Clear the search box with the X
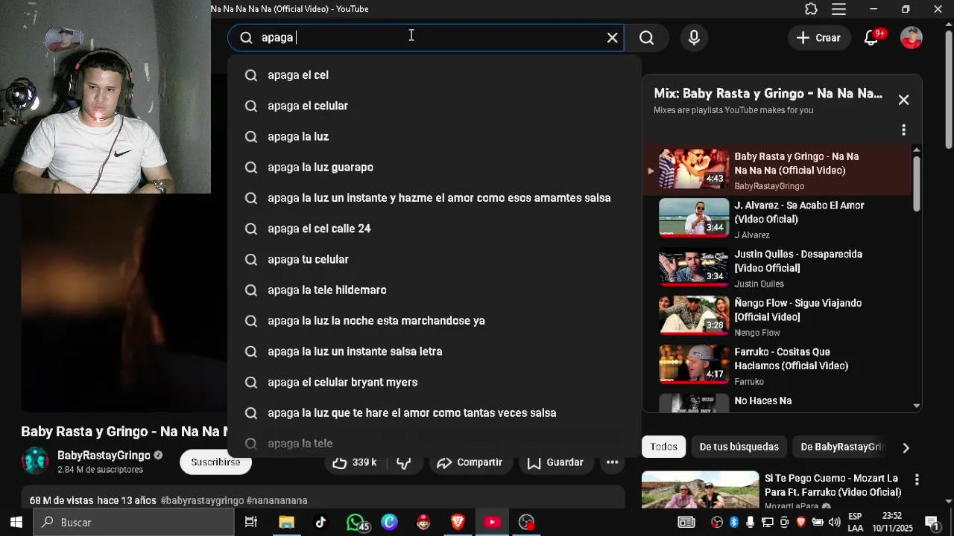 click(x=613, y=38)
